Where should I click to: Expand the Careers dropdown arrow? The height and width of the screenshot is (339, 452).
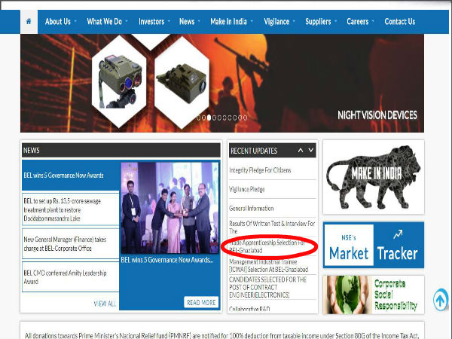point(373,21)
